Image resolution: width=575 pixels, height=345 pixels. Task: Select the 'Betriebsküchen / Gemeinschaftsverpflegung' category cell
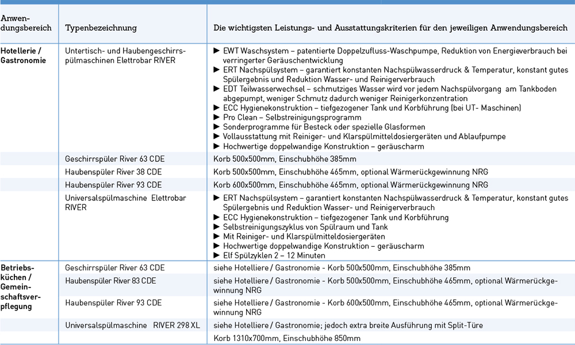[x=21, y=287]
